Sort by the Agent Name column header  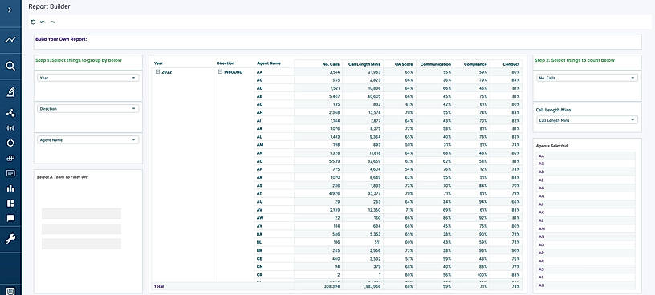(269, 63)
